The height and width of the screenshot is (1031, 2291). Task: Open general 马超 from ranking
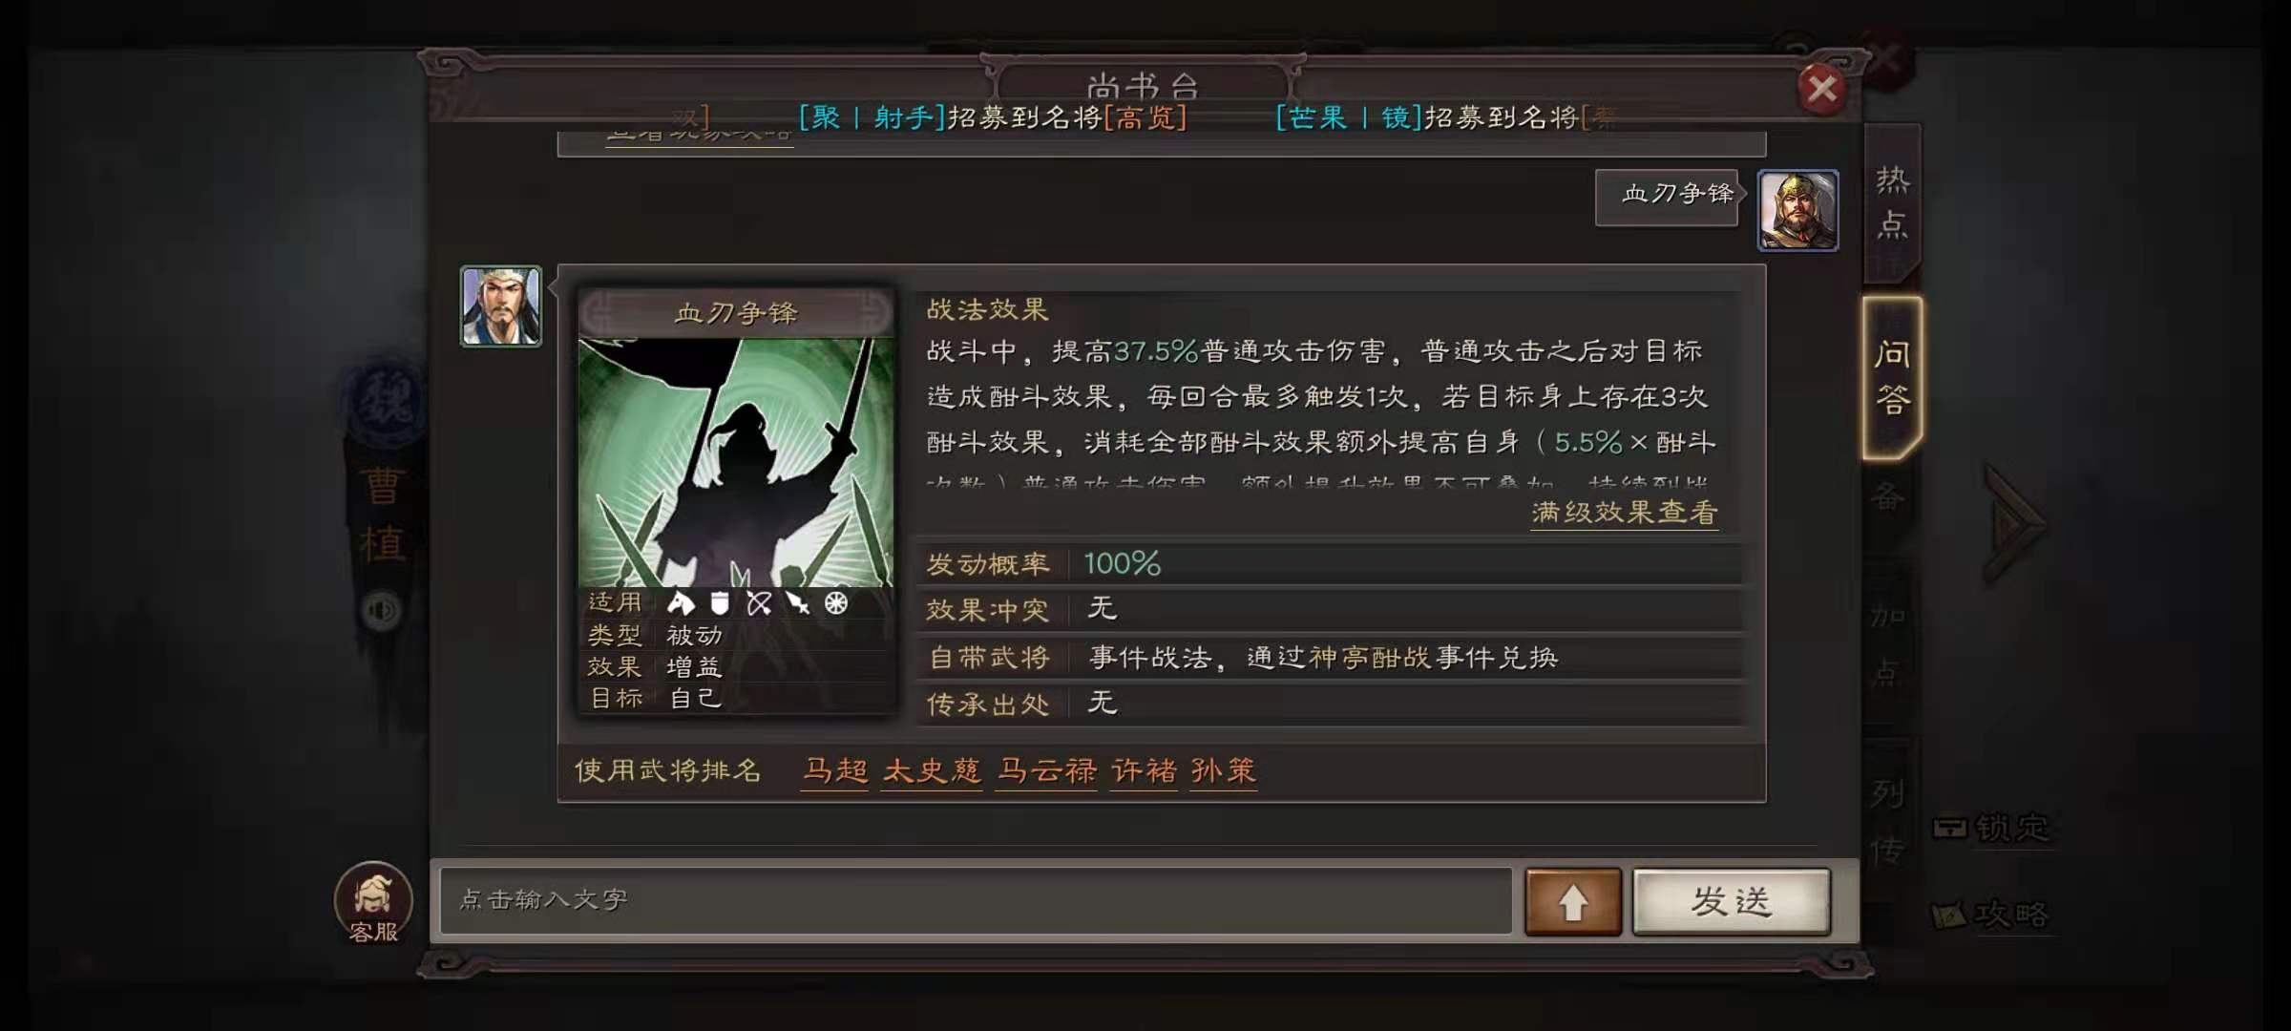[835, 770]
